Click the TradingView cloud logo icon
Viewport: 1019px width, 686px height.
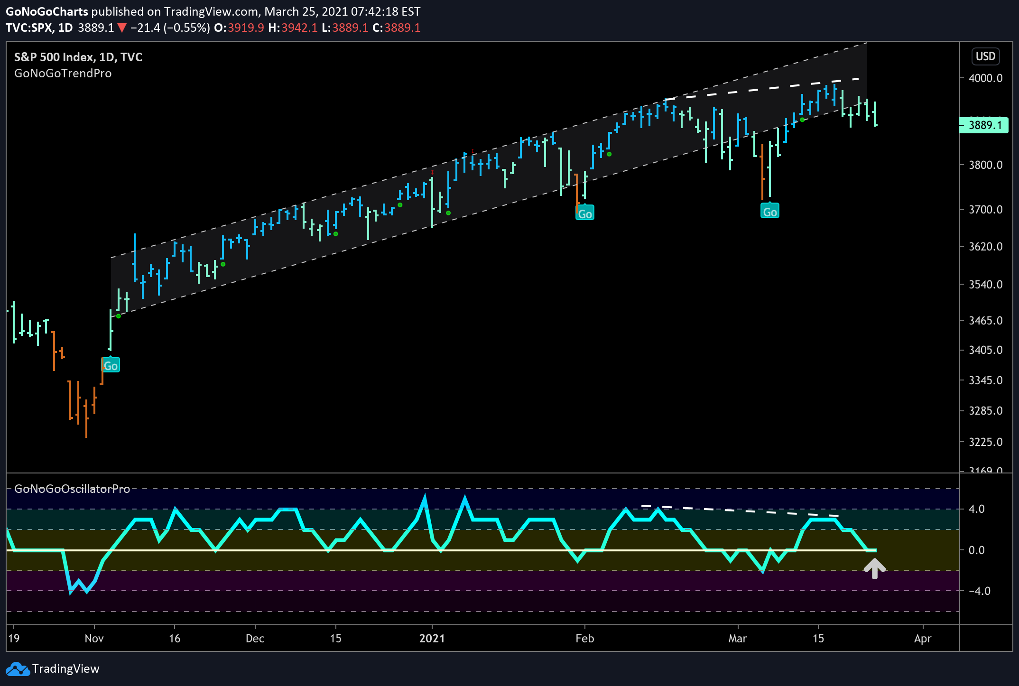[18, 669]
